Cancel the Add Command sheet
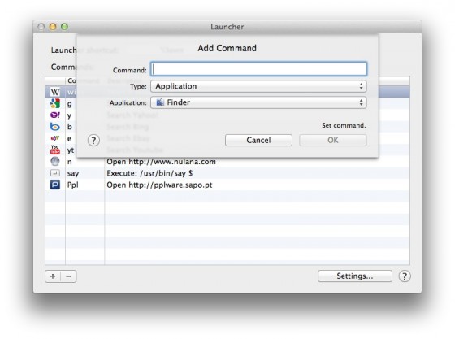 (x=258, y=140)
